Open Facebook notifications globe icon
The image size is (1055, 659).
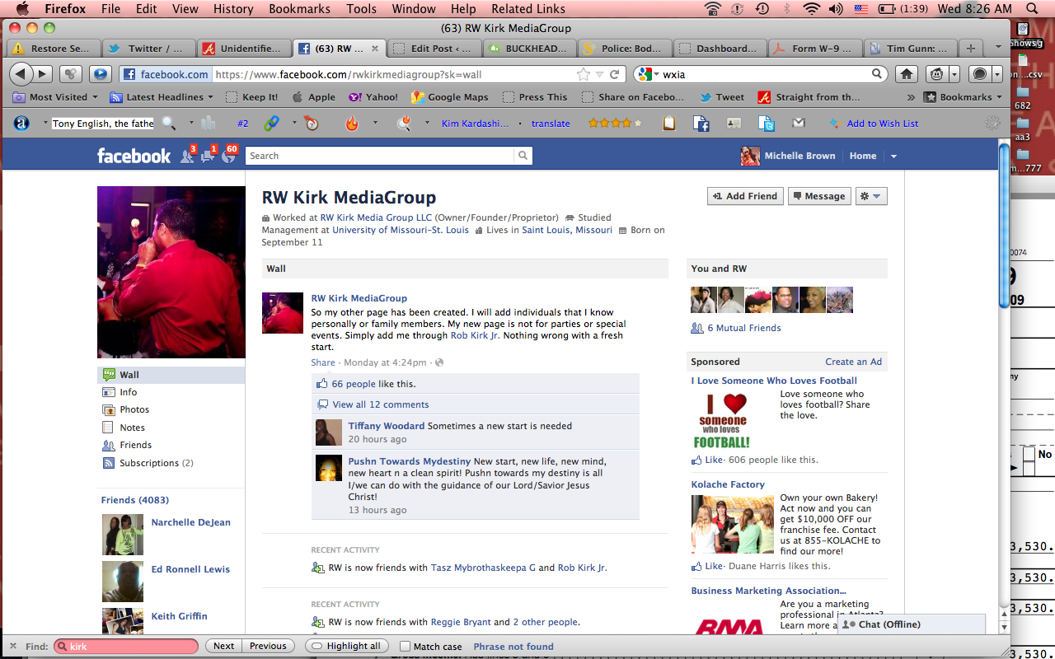[228, 156]
